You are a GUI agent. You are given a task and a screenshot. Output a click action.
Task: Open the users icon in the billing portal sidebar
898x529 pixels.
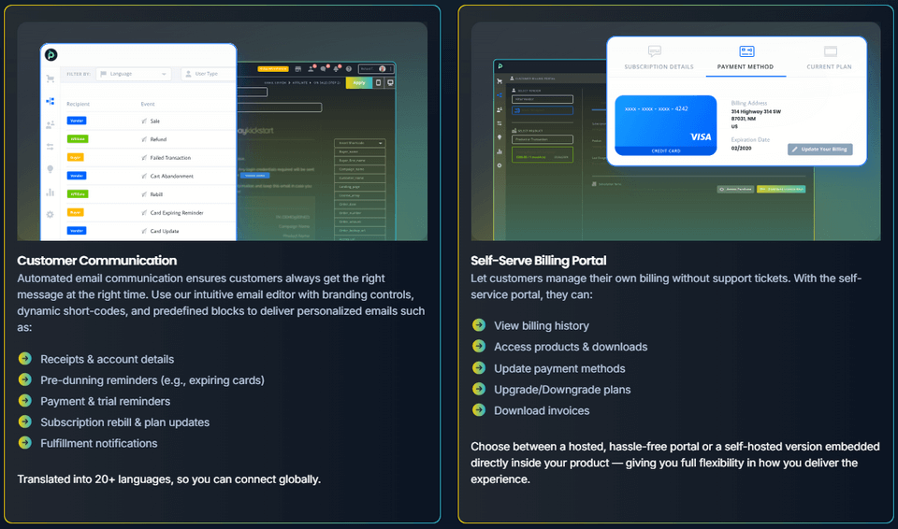click(500, 109)
